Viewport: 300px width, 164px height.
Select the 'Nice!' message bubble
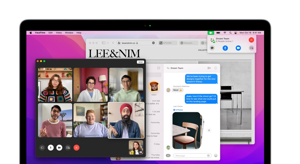pyautogui.click(x=178, y=90)
